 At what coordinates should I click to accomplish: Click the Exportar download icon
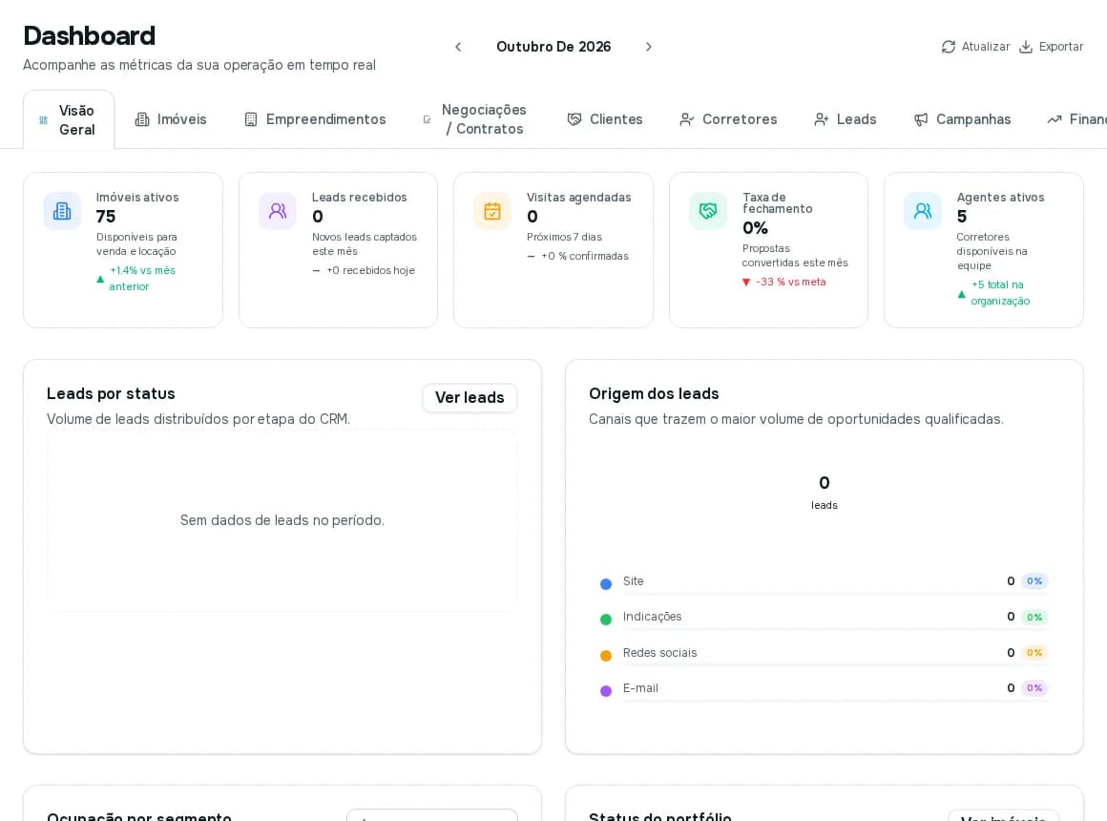tap(1026, 47)
